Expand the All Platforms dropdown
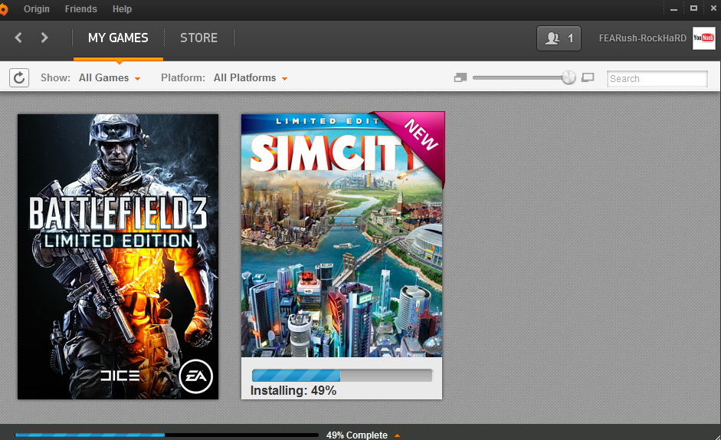The width and height of the screenshot is (721, 440). [251, 77]
